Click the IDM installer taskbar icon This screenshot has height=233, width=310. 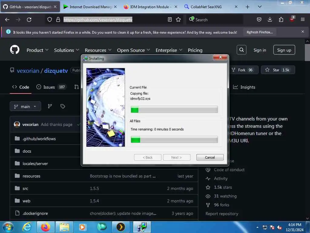pos(142,227)
